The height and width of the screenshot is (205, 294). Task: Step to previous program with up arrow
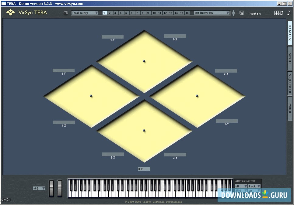click(x=233, y=11)
